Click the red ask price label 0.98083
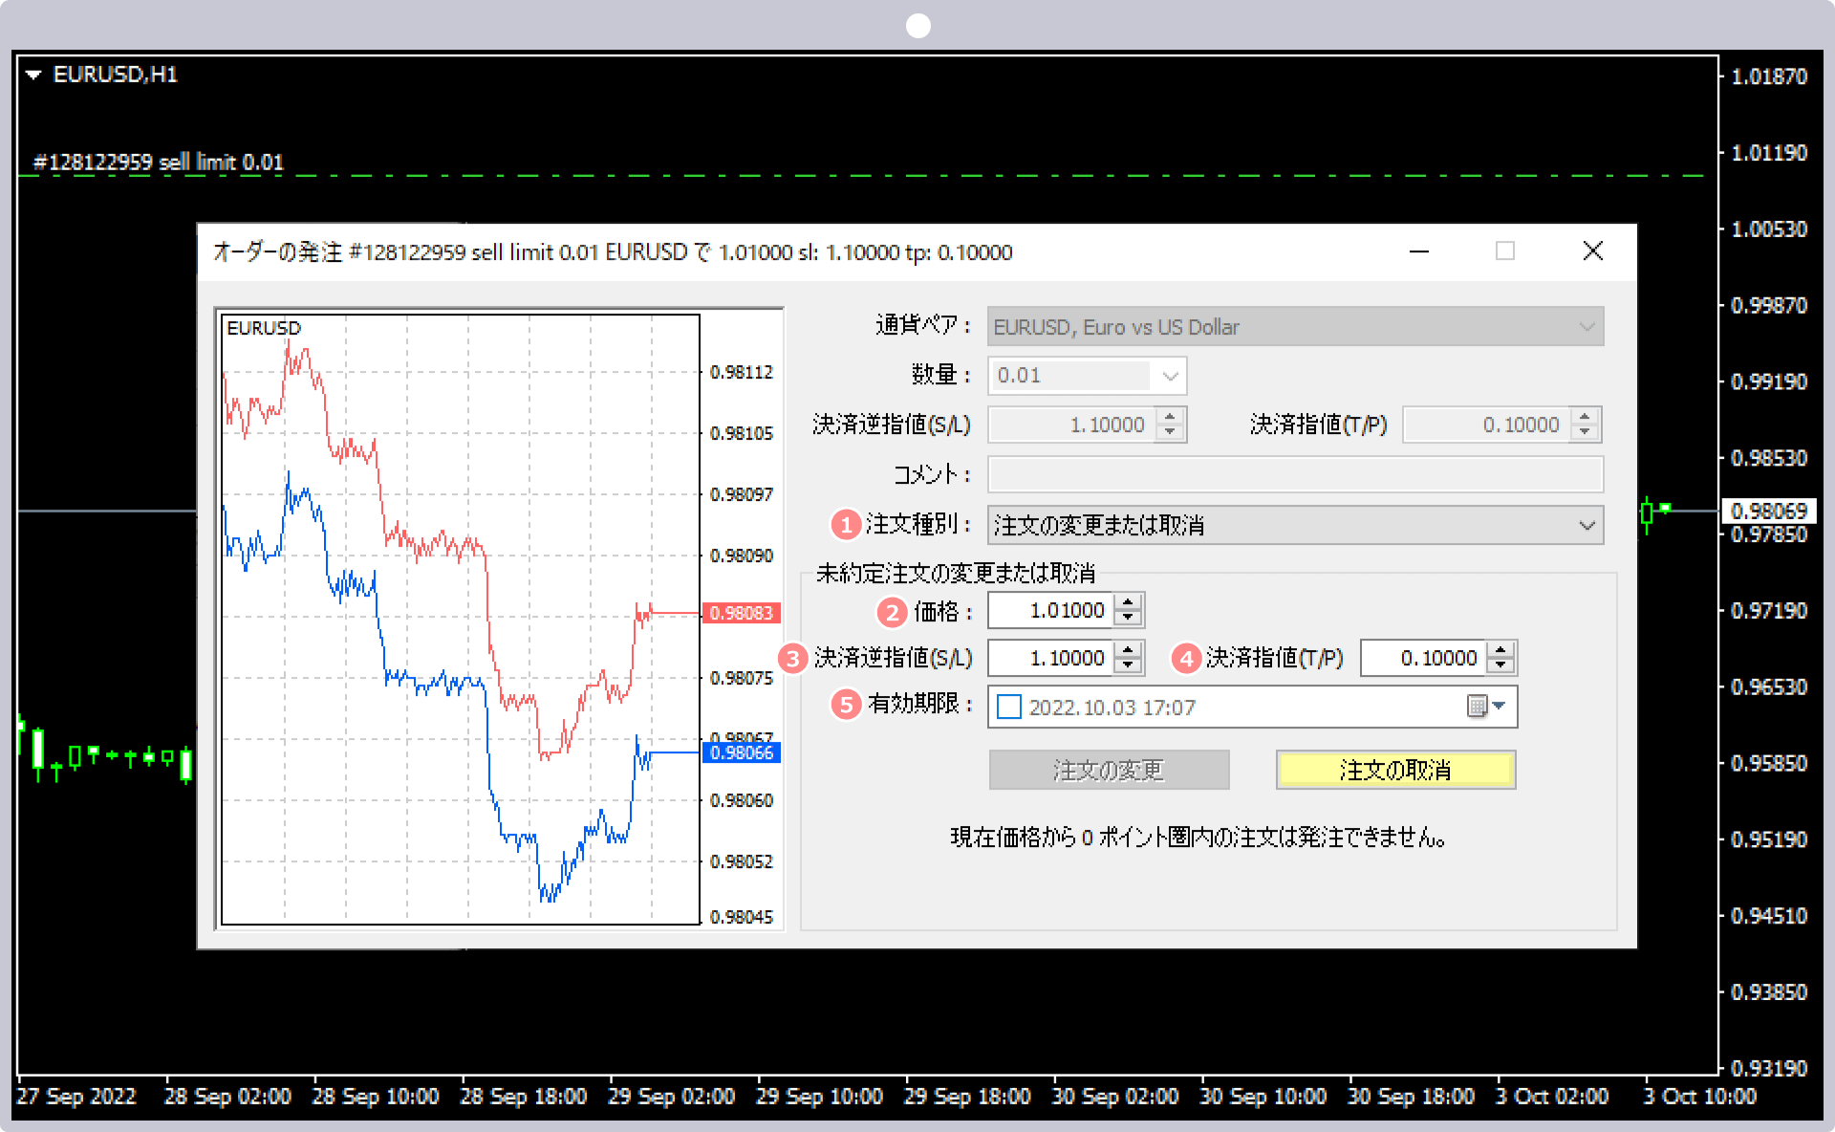The height and width of the screenshot is (1132, 1835). click(742, 613)
